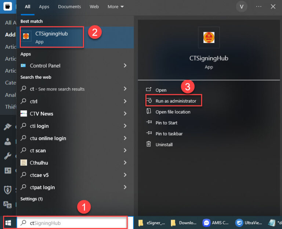Click the large CTSigningHub emblem in preview pane
282x229 pixels.
209,37
